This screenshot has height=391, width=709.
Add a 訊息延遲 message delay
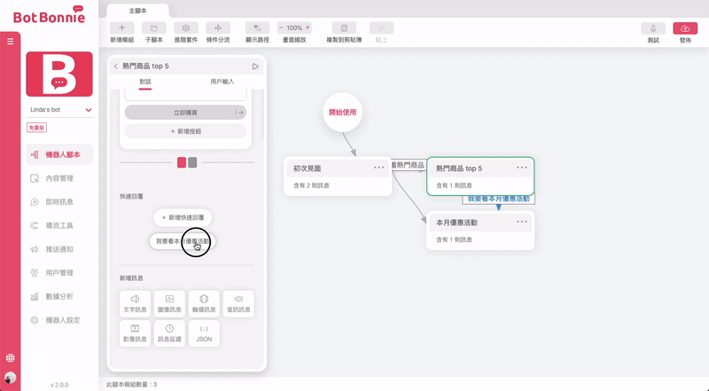pos(169,333)
